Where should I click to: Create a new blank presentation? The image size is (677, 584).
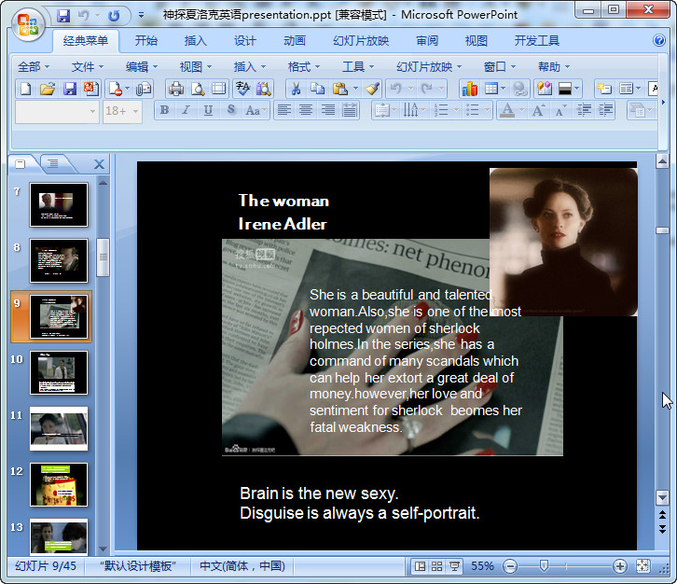(x=25, y=89)
